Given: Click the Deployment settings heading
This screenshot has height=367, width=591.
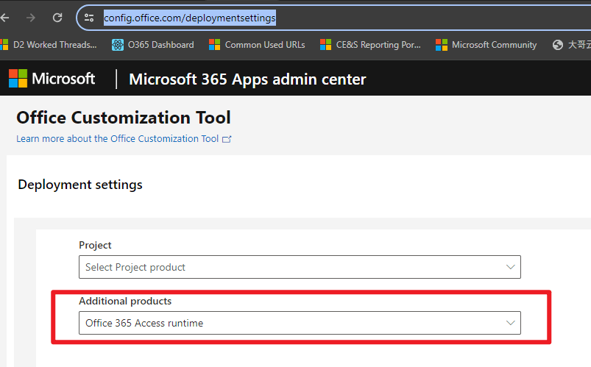Looking at the screenshot, I should click(80, 185).
